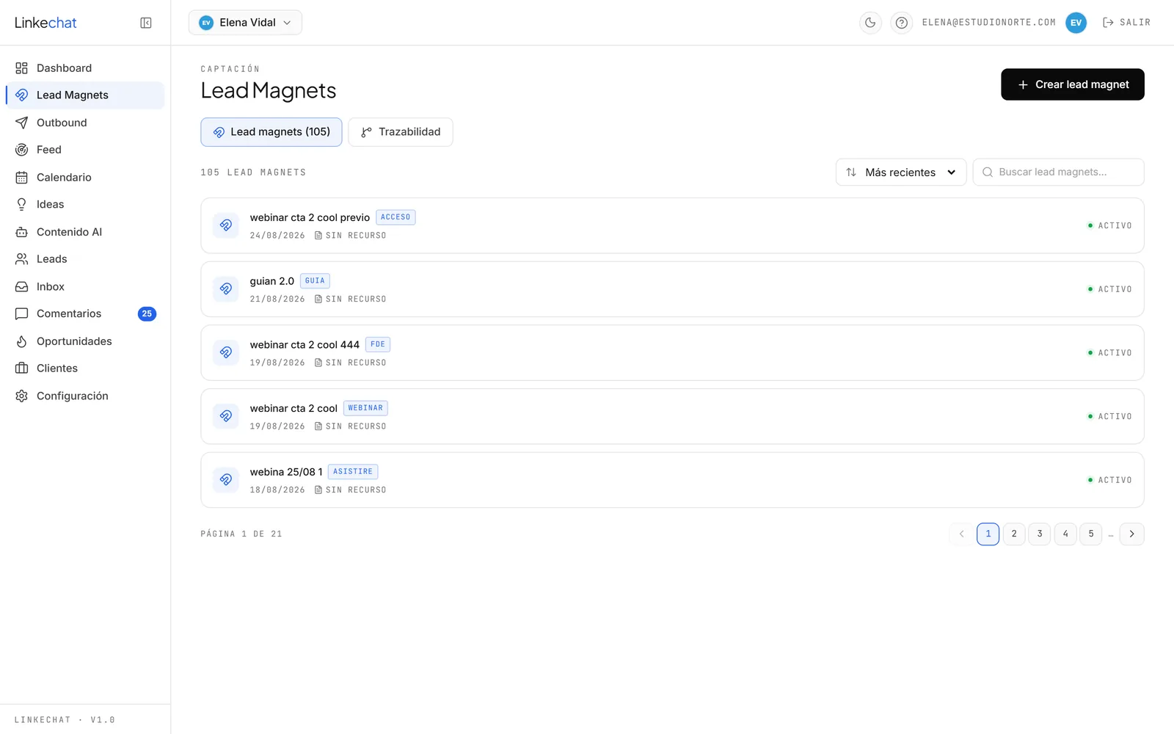Click the ACCESO tag
Screen dimensions: 1174x734
tap(395, 217)
